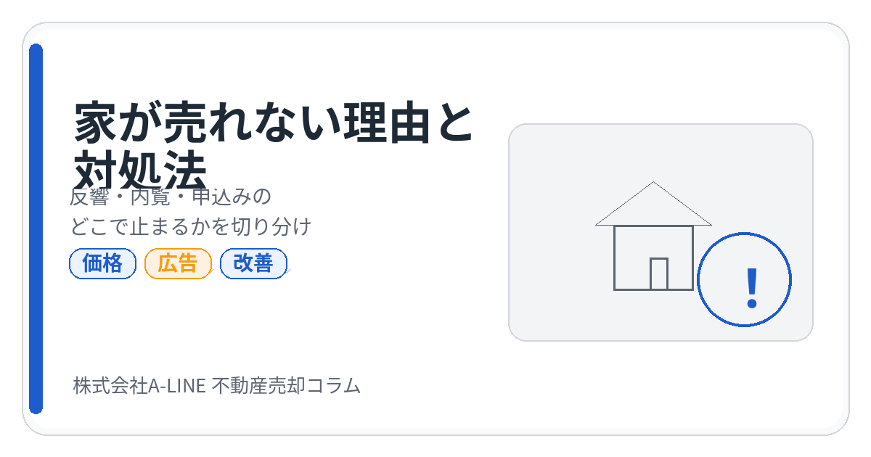Select the 対処法 headline text
Screen dimensions: 871x457
pyautogui.click(x=141, y=170)
